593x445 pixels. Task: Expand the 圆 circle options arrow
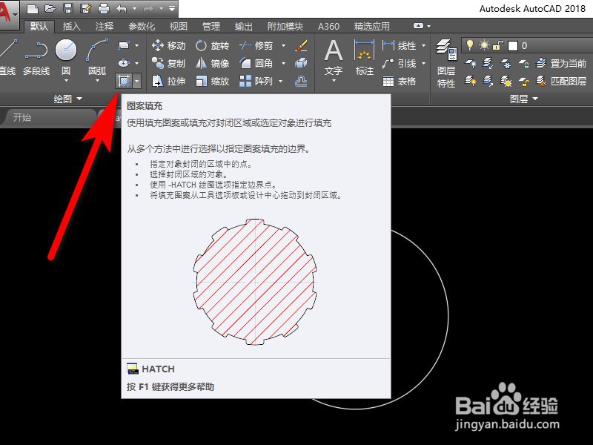click(66, 81)
